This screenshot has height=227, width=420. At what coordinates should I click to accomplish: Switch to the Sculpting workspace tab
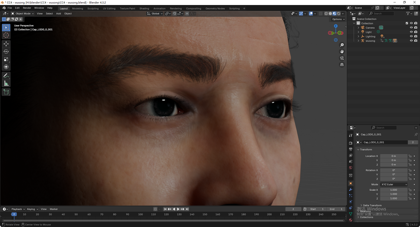tap(93, 8)
